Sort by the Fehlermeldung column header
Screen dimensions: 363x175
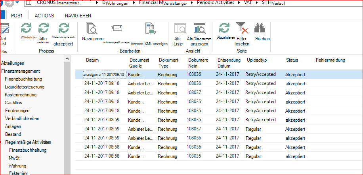click(x=331, y=60)
